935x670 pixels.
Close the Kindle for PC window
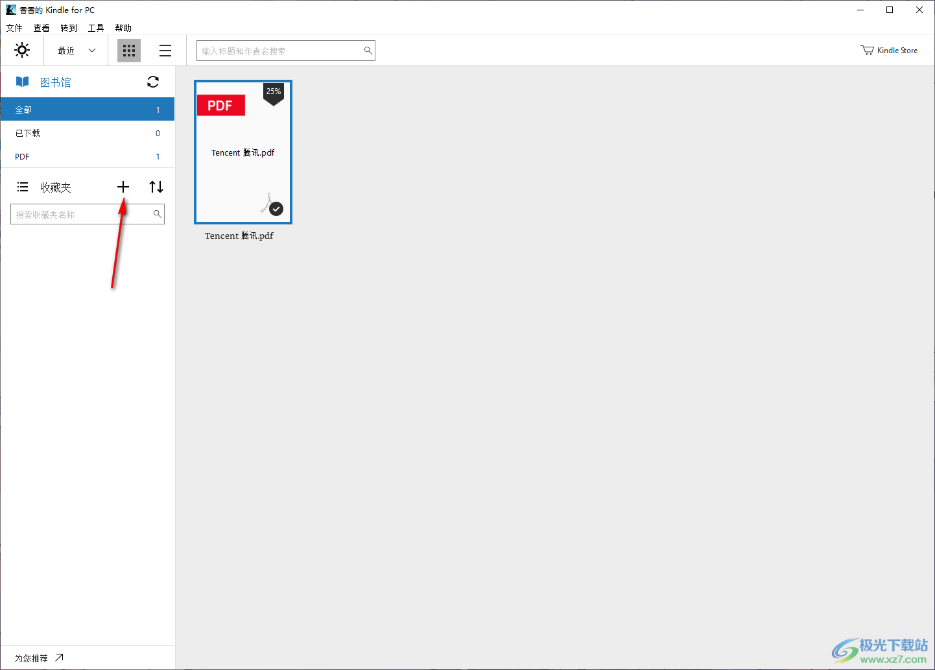click(x=919, y=10)
